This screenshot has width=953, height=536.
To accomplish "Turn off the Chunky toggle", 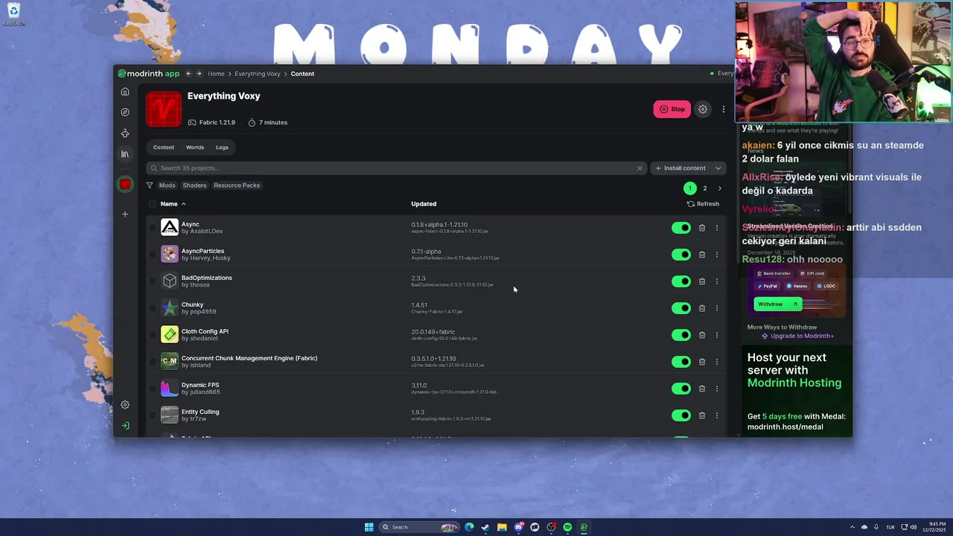I will point(681,308).
